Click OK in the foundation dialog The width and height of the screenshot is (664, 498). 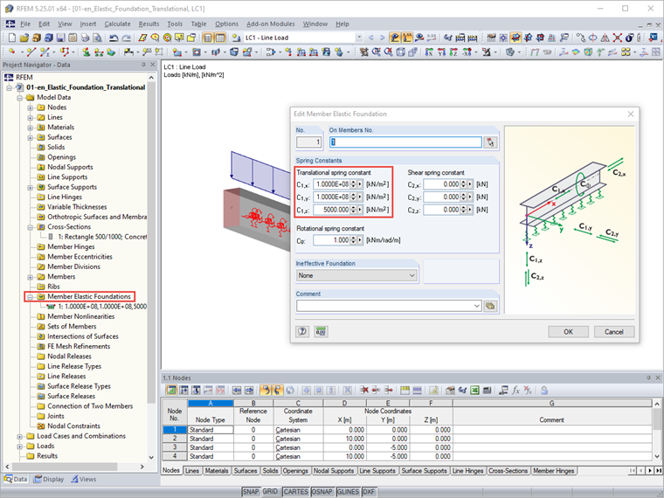click(568, 332)
